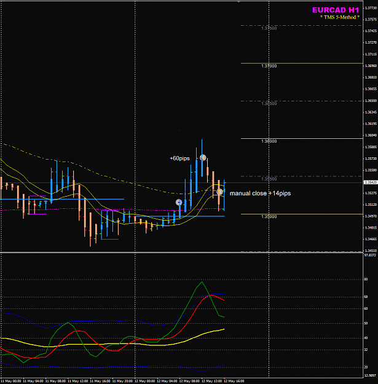Click price scale value 1.37575
This screenshot has width=378, height=384.
click(x=371, y=19)
